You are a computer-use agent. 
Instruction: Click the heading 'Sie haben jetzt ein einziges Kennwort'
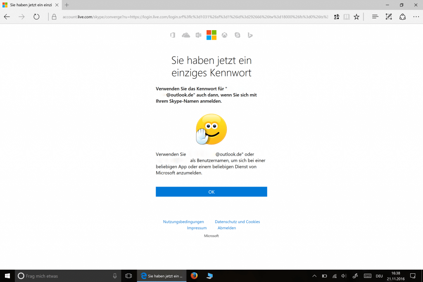click(x=211, y=66)
